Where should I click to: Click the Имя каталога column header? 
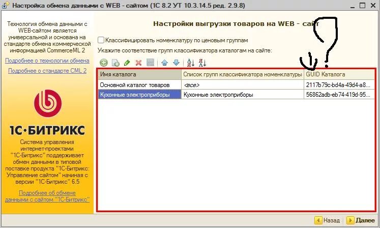tap(139, 74)
